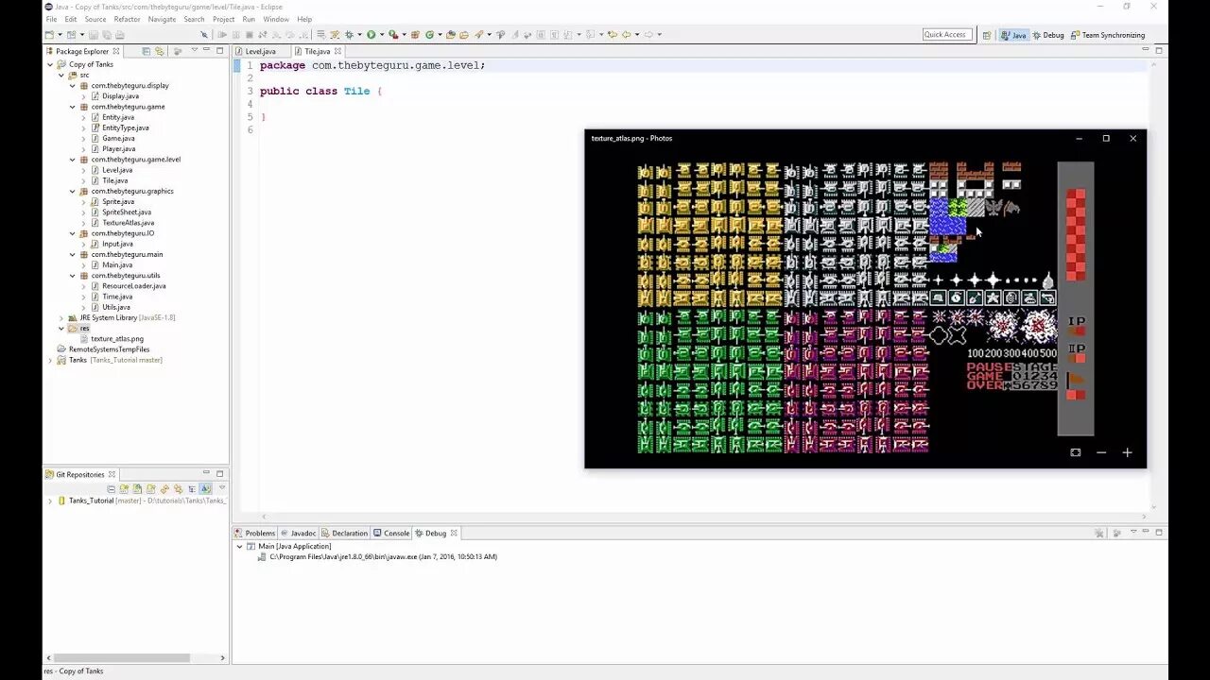Screen dimensions: 1210x680
Task: Select TextureAtlas.java in Package Explorer
Action: coord(128,223)
